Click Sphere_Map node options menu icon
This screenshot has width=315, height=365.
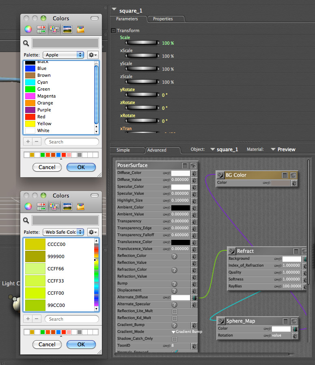pyautogui.click(x=285, y=321)
